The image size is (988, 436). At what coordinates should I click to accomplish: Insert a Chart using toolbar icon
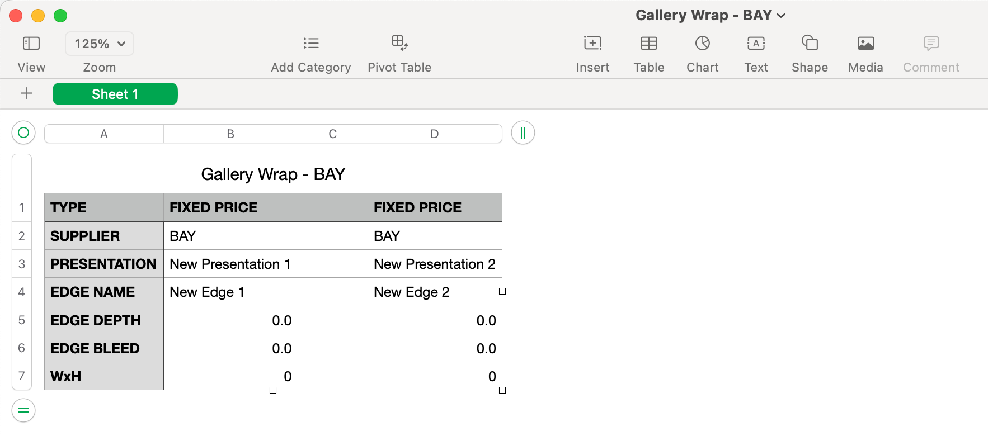tap(702, 44)
